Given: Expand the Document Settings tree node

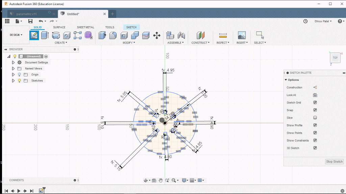Looking at the screenshot, I should (x=13, y=62).
